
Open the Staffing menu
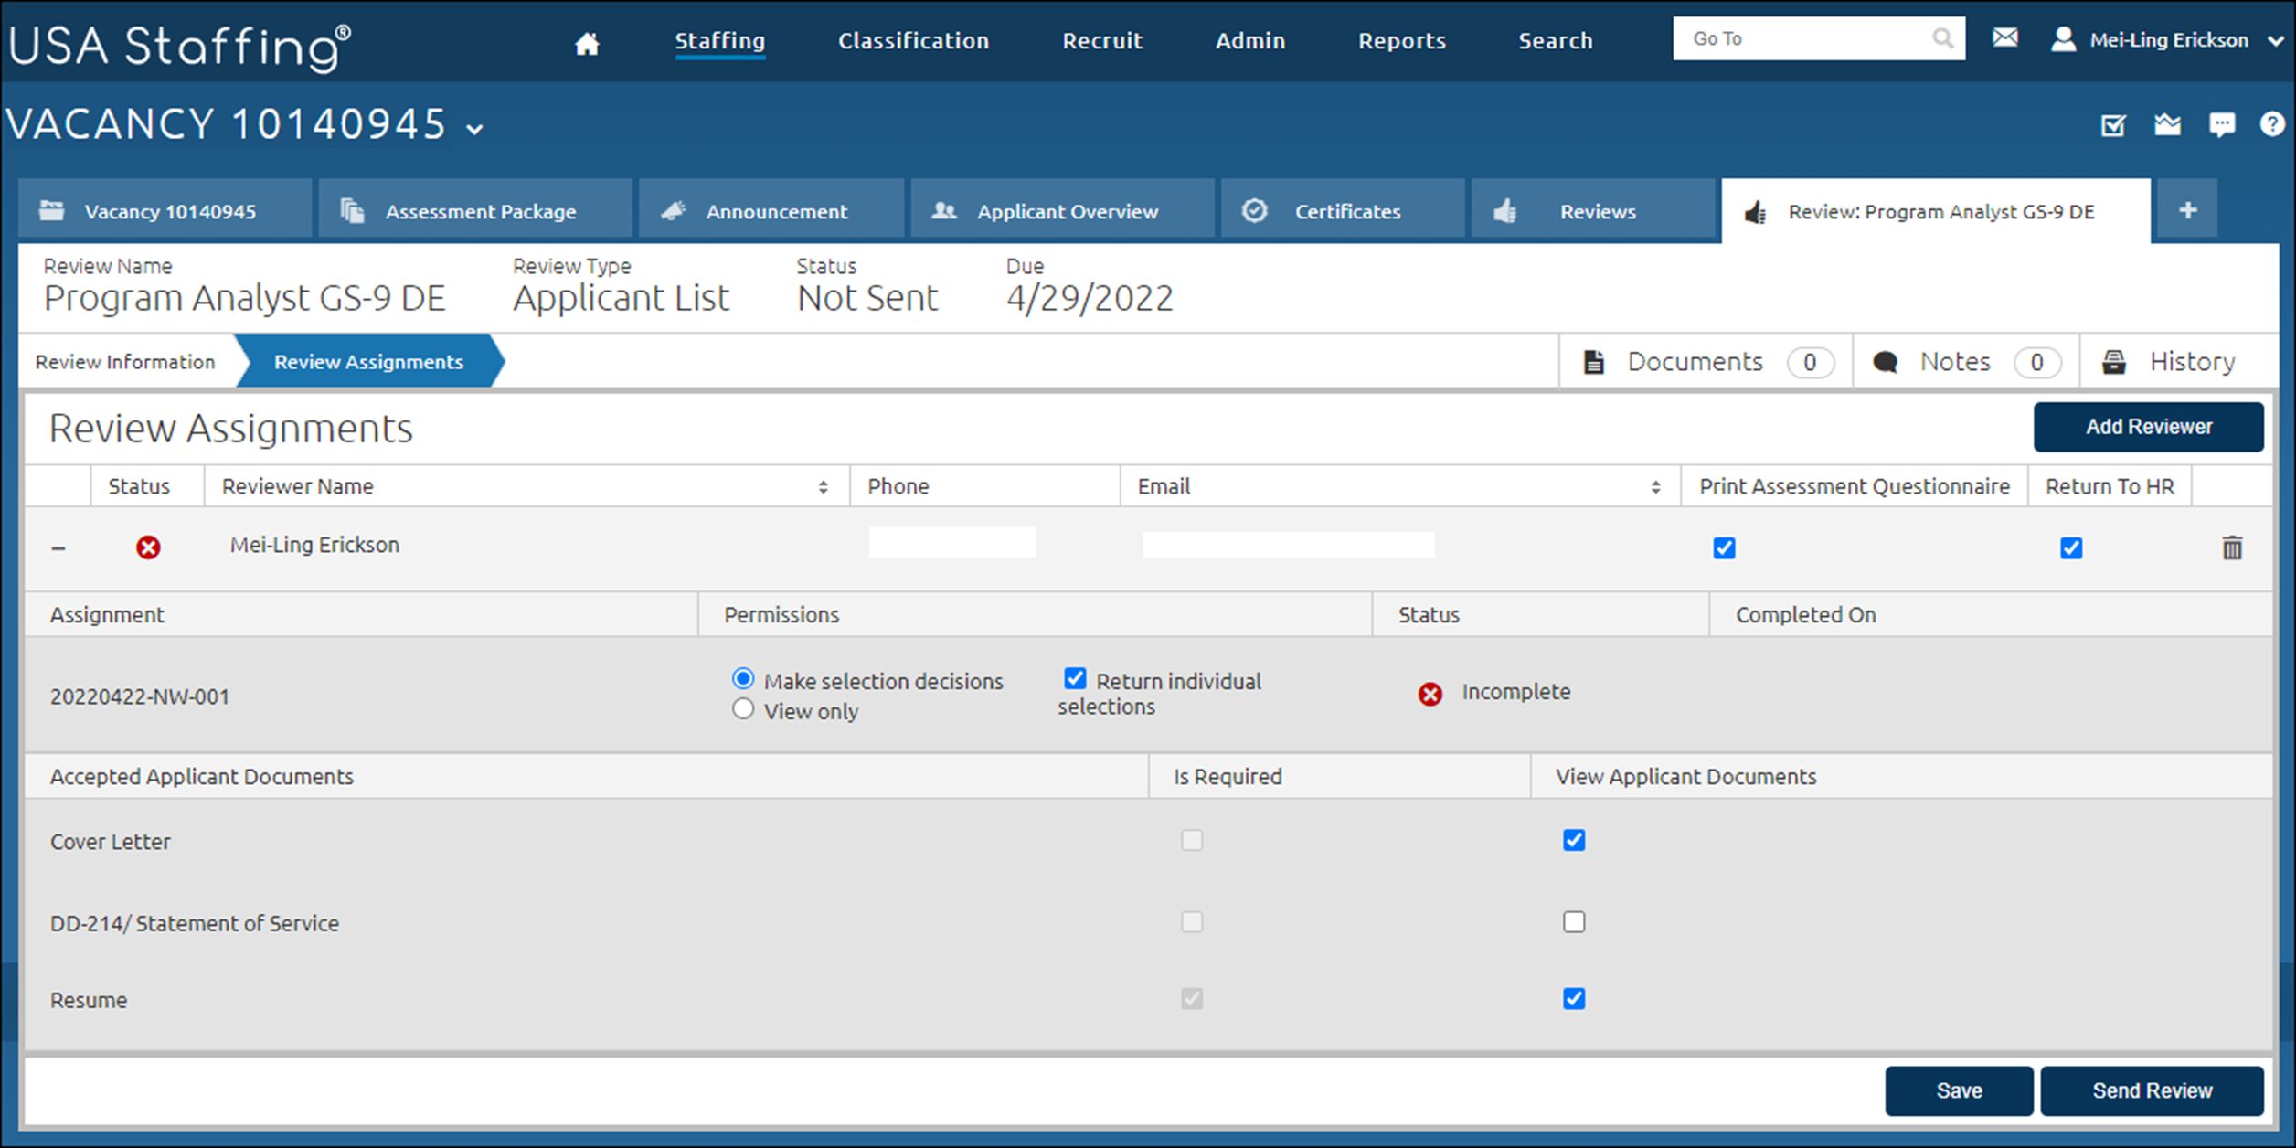[719, 41]
